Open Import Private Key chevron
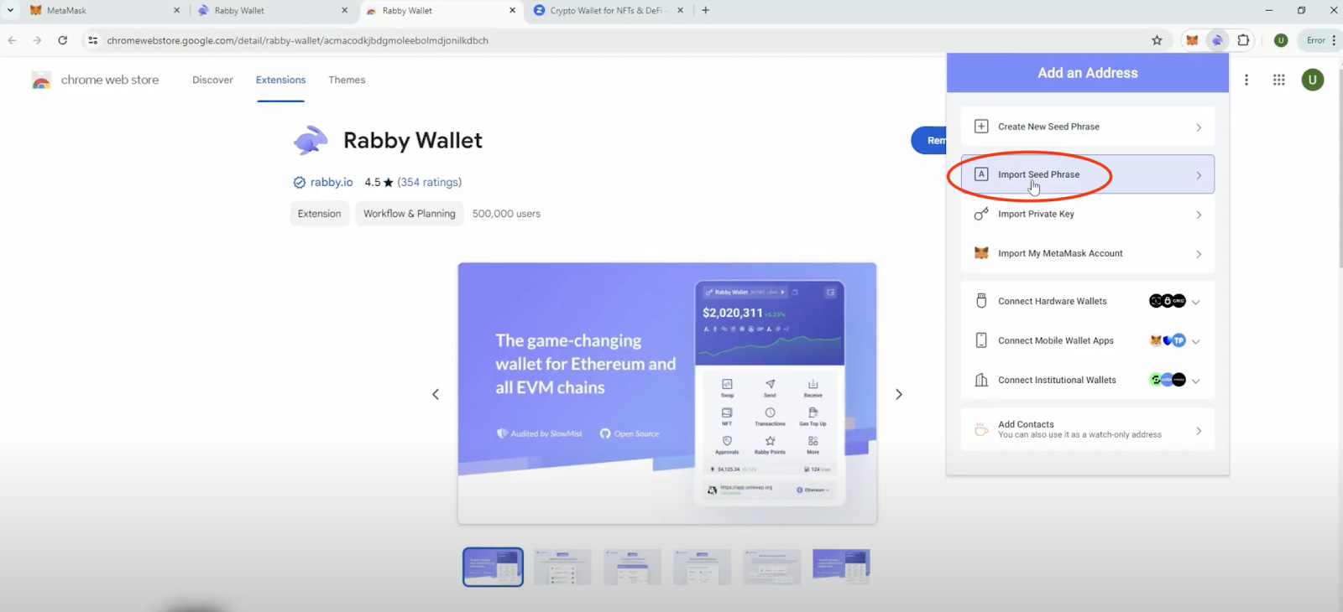Viewport: 1343px width, 612px height. (x=1199, y=215)
